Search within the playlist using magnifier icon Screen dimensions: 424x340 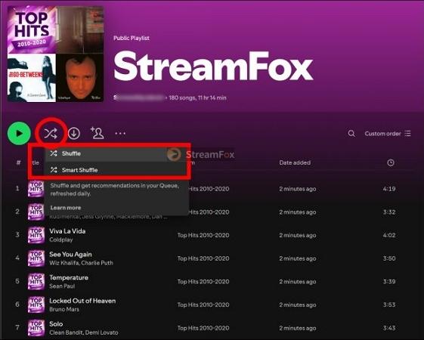[x=351, y=134]
